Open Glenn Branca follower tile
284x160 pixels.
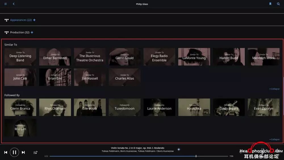click(x=20, y=107)
